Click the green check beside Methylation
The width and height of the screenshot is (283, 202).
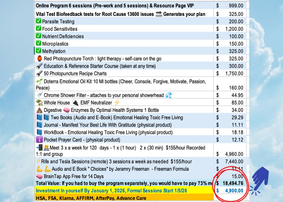point(38,51)
